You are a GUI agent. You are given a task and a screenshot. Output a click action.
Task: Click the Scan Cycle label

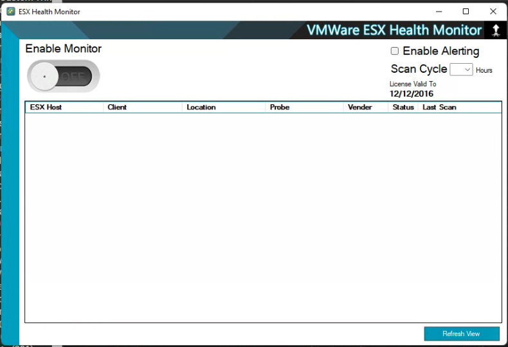tap(419, 69)
